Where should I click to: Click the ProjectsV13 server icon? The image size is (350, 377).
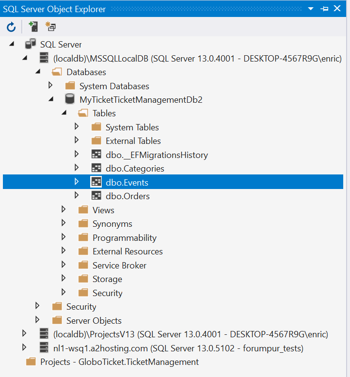point(44,334)
